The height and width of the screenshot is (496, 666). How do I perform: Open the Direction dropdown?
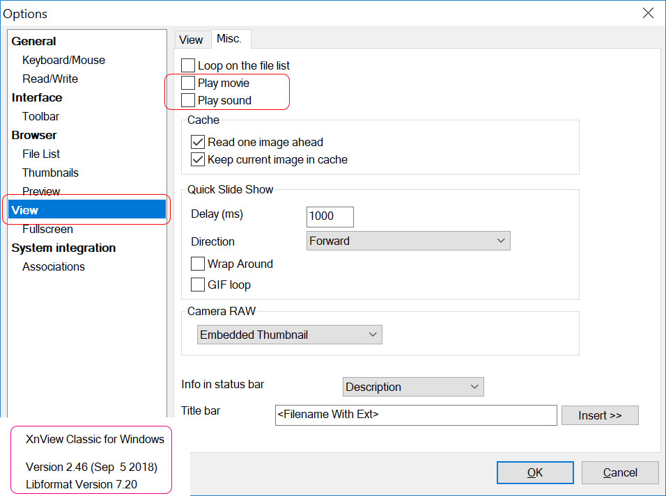coord(408,241)
